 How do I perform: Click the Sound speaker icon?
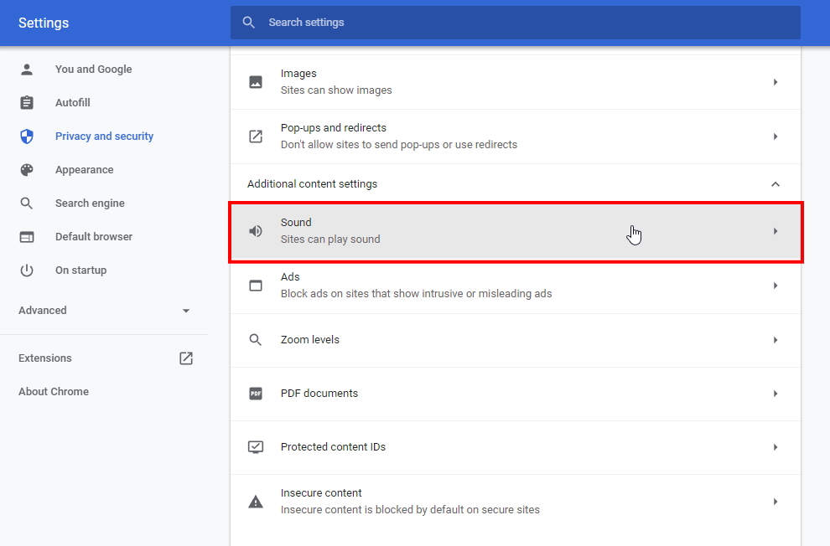coord(256,231)
